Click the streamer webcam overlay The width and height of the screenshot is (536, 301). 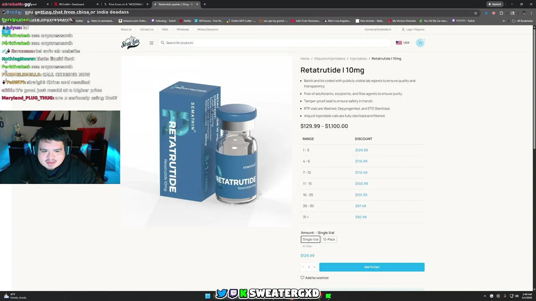pos(60,147)
